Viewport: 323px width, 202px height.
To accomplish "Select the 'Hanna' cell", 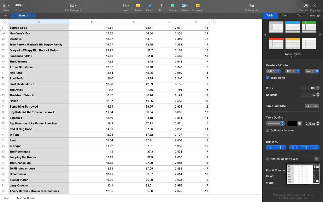I will 39,101.
